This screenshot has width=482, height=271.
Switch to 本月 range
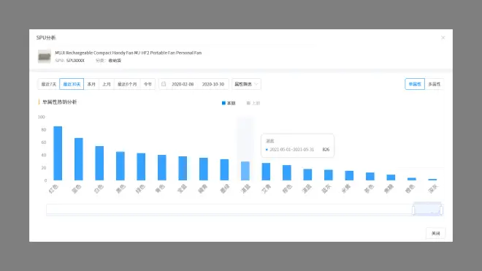[x=91, y=84]
